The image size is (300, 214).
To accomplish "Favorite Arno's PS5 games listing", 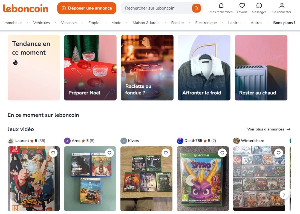I will click(109, 153).
